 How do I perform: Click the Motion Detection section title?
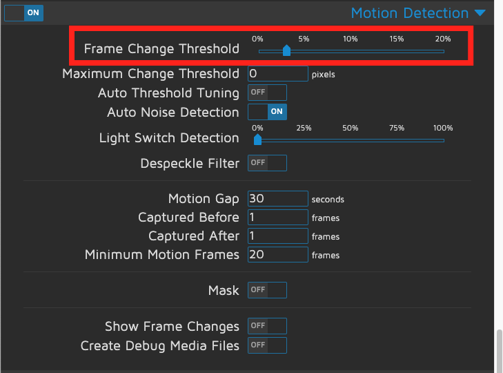click(x=409, y=13)
